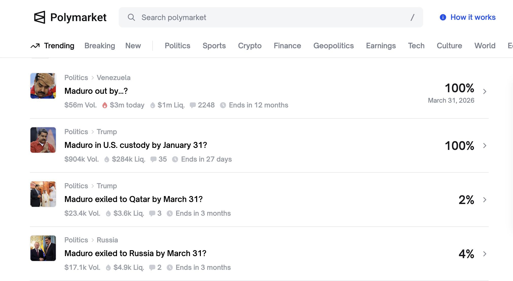Click the comment icon in the Russia market row
The image size is (513, 281).
152,268
